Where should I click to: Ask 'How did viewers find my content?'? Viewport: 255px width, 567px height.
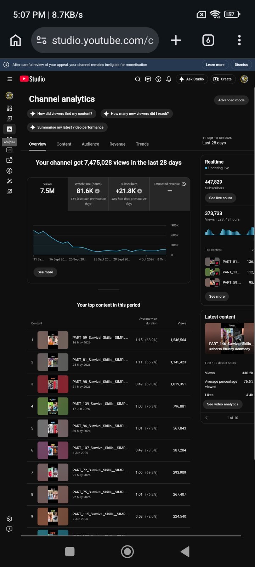pyautogui.click(x=62, y=114)
